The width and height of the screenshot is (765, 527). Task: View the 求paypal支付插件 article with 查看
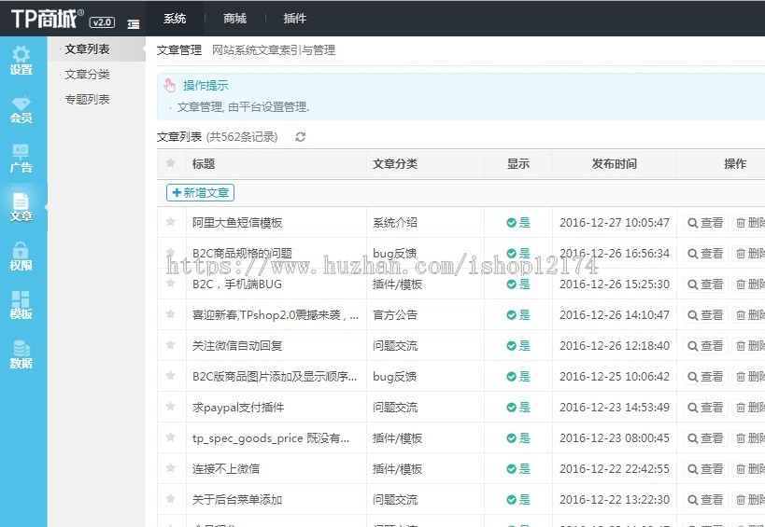click(x=705, y=408)
